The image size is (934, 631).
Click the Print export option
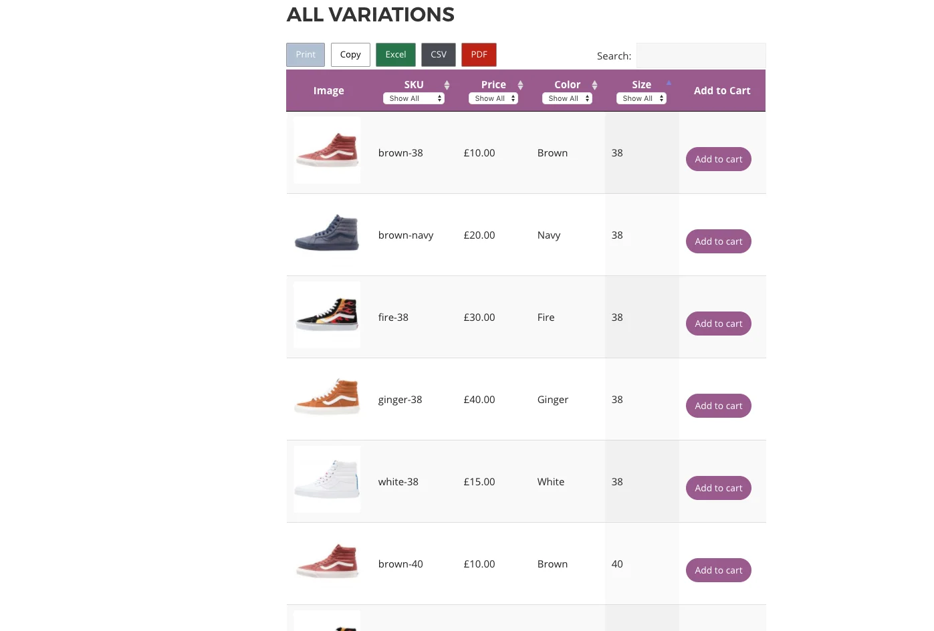pyautogui.click(x=305, y=54)
